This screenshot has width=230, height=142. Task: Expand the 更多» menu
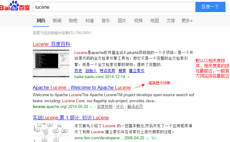click(x=187, y=21)
